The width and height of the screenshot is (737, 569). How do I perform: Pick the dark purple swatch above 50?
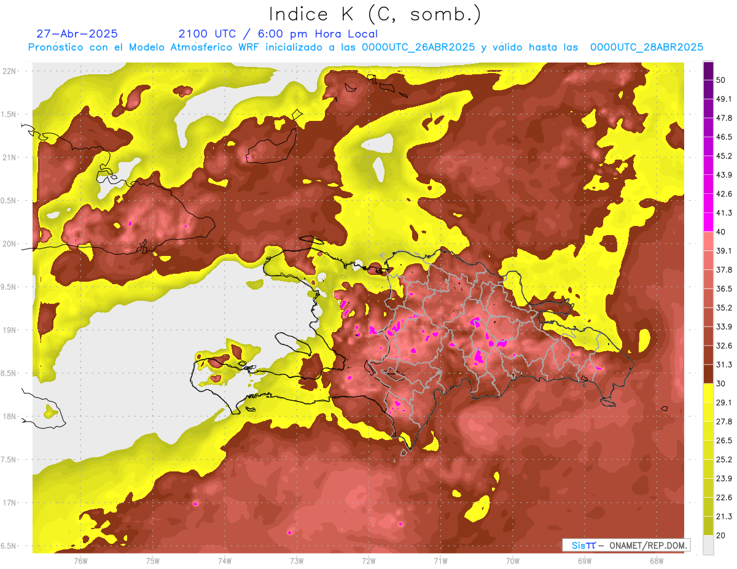pyautogui.click(x=708, y=70)
